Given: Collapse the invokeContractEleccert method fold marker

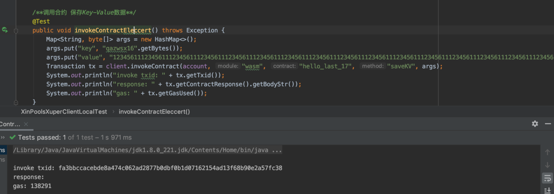Looking at the screenshot, I should coord(16,31).
